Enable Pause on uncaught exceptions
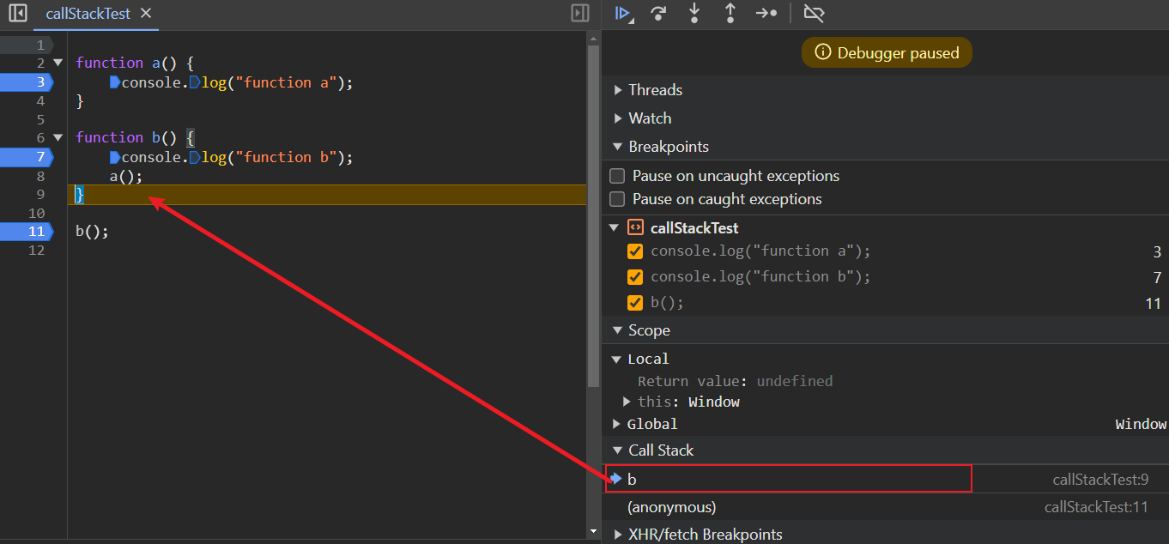 (x=617, y=176)
